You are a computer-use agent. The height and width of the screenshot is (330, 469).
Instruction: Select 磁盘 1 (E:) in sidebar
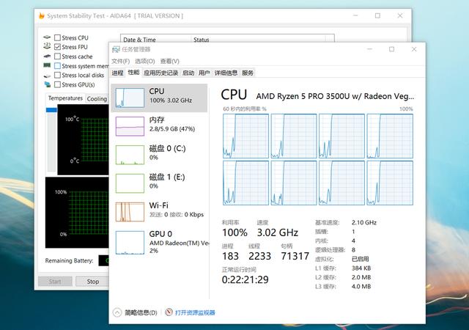tap(159, 183)
